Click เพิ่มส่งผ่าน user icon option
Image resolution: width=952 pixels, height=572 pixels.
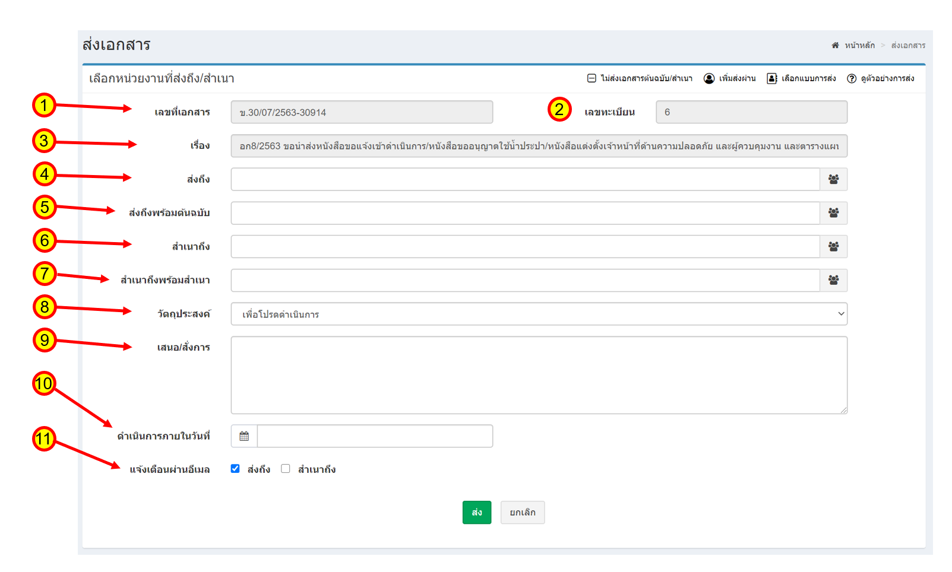click(x=729, y=78)
